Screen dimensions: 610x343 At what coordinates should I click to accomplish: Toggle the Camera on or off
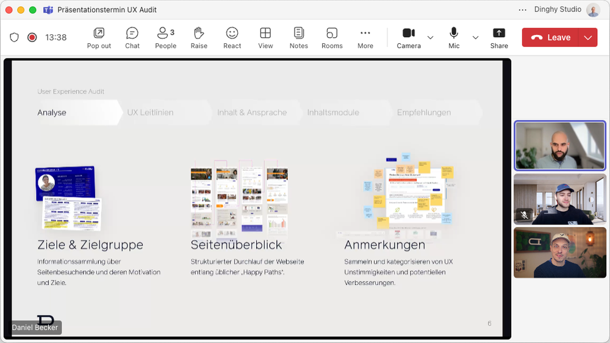tap(409, 38)
